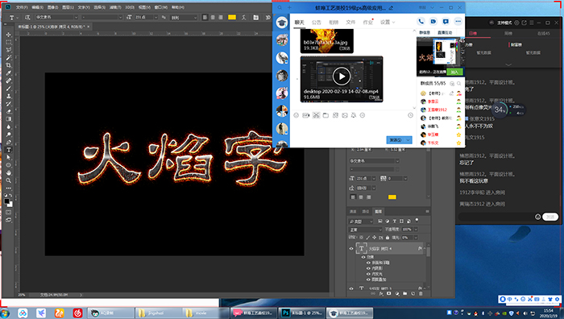Open the 滤镜 Filter menu in Photoshop

coord(115,7)
